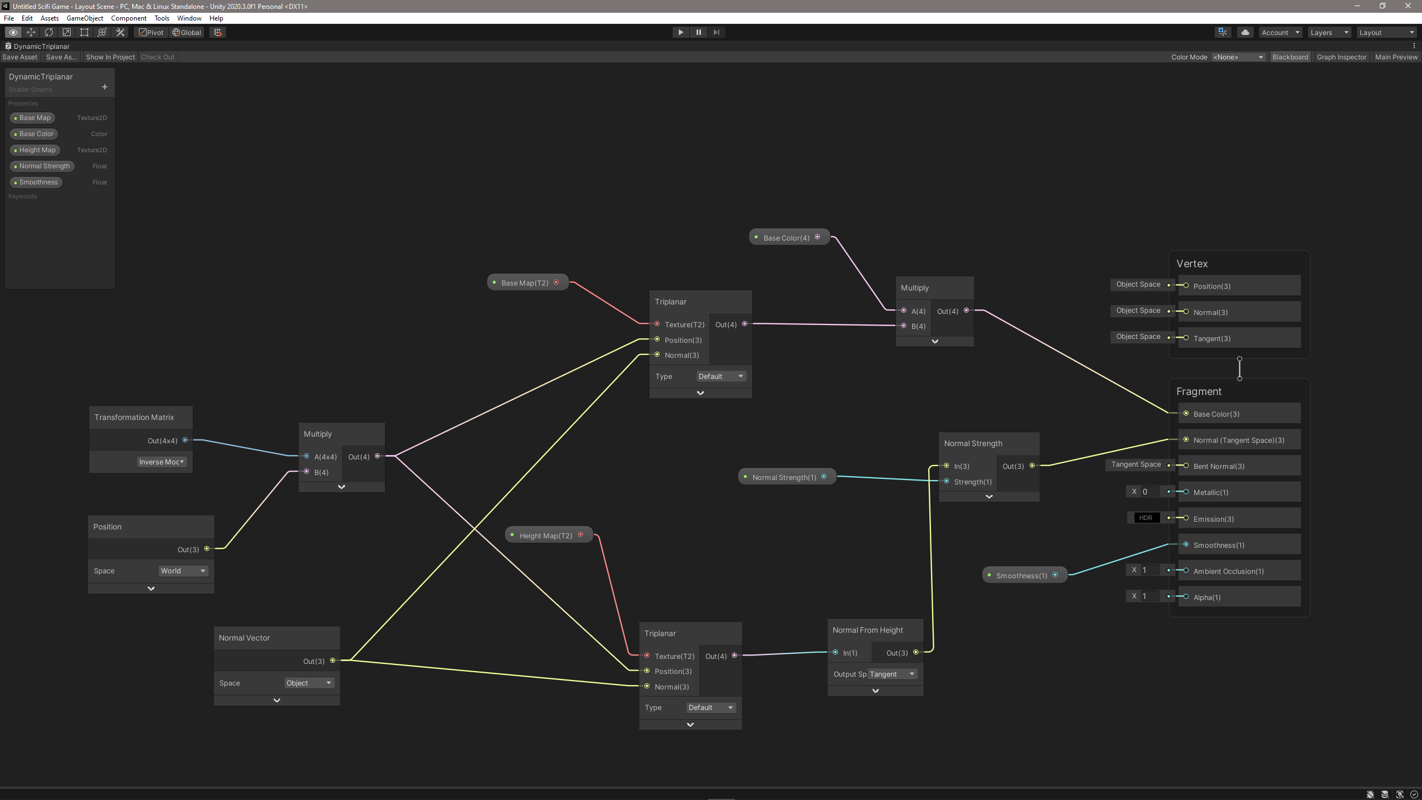
Task: Toggle the Main Preview panel
Action: (1396, 57)
